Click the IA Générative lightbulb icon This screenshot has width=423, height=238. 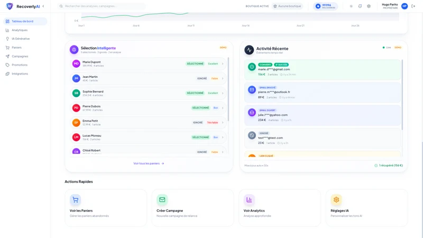point(7,39)
